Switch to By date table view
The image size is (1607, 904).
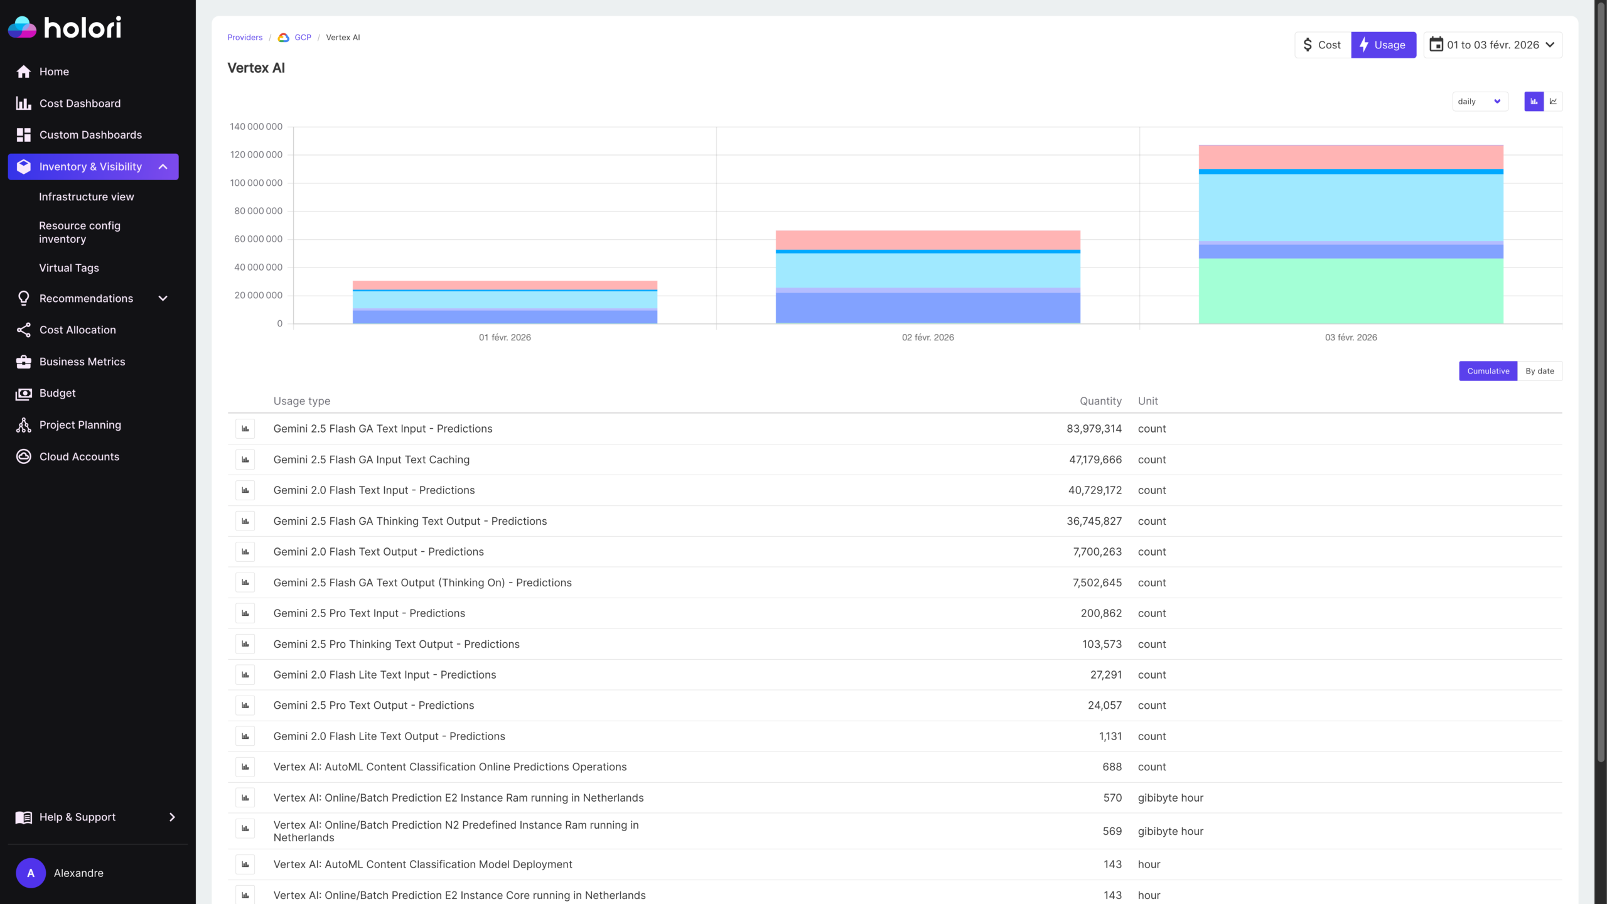point(1539,371)
